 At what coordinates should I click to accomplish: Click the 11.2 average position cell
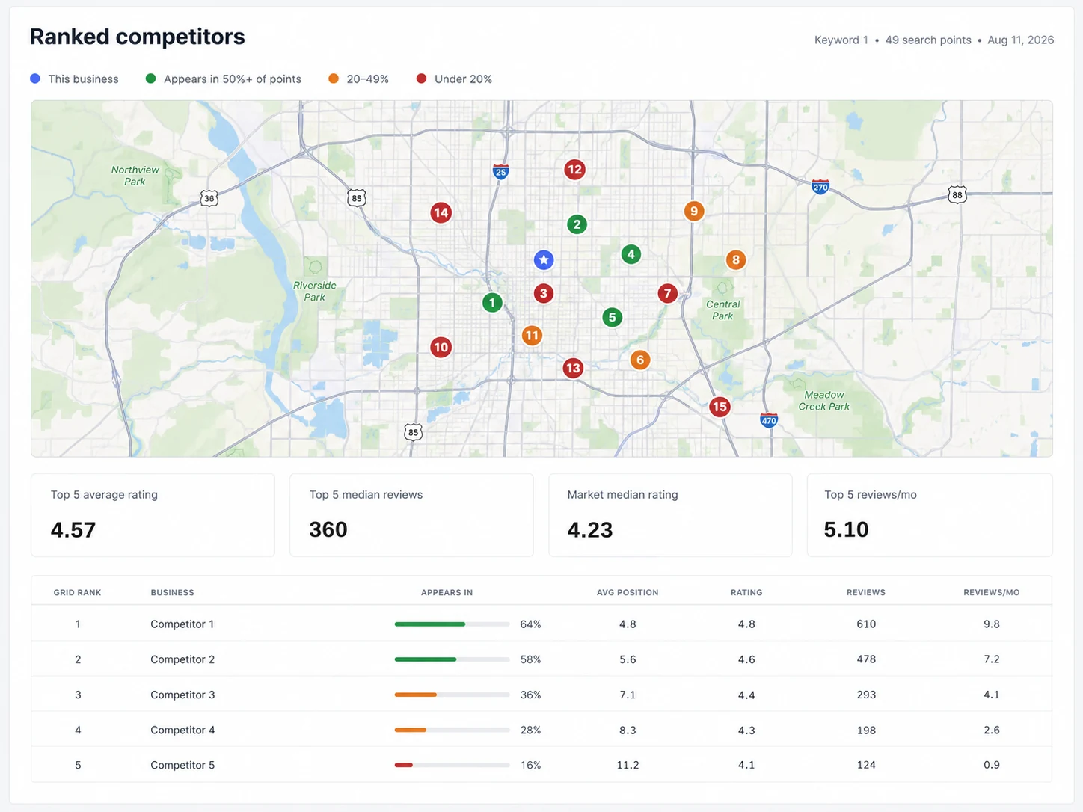628,765
